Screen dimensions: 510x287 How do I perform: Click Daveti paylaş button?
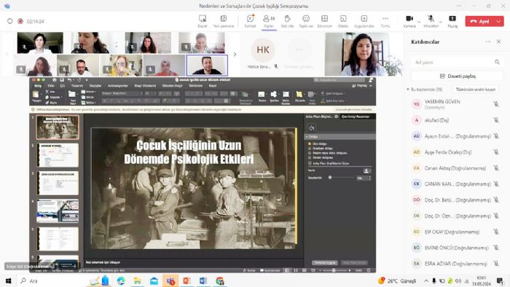[x=457, y=76]
